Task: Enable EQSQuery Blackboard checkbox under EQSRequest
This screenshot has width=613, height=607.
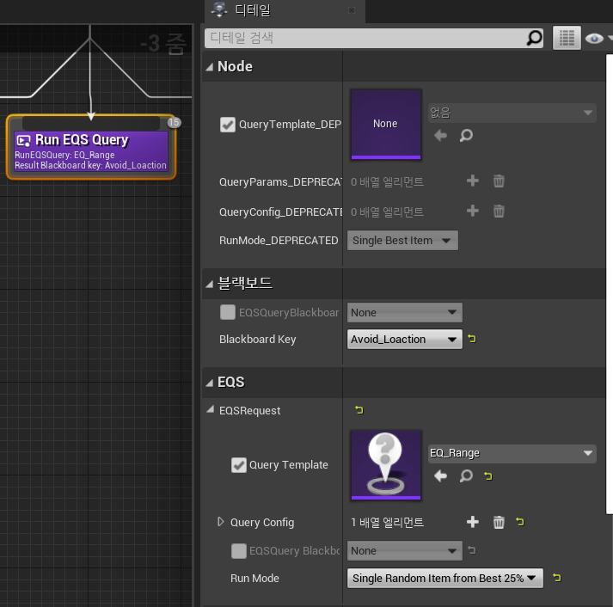Action: (x=238, y=551)
